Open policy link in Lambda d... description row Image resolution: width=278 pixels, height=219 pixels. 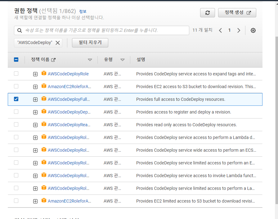click(x=69, y=137)
